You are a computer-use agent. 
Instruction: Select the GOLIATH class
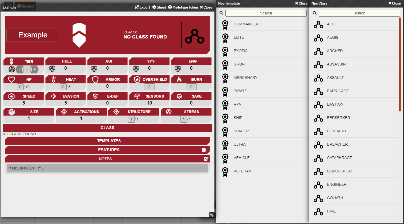(355, 198)
